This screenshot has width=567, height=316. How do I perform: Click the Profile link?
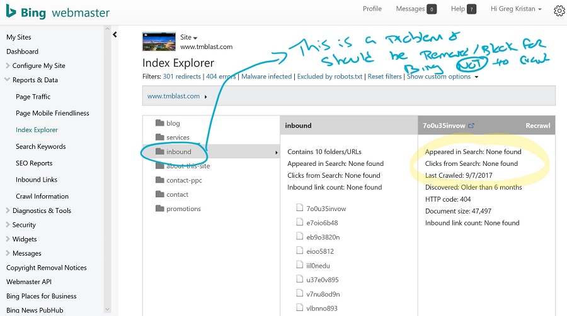372,9
